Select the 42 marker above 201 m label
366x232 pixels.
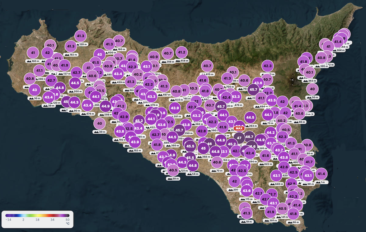point(235,181)
